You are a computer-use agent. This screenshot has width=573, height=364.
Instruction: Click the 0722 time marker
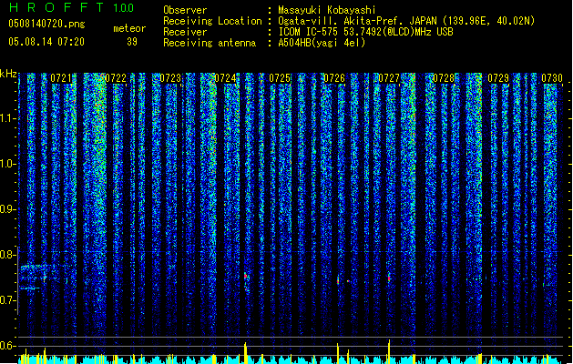point(116,78)
